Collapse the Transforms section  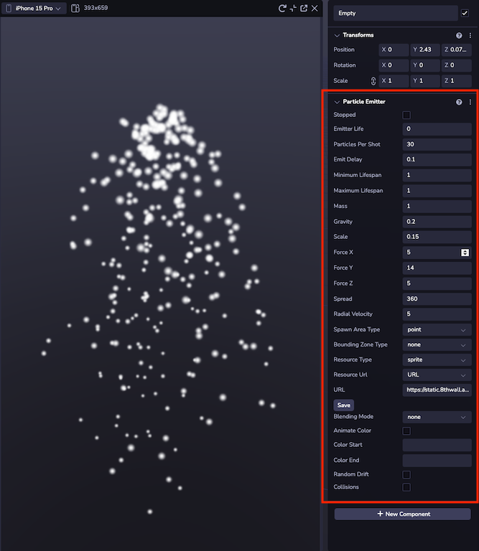coord(337,35)
